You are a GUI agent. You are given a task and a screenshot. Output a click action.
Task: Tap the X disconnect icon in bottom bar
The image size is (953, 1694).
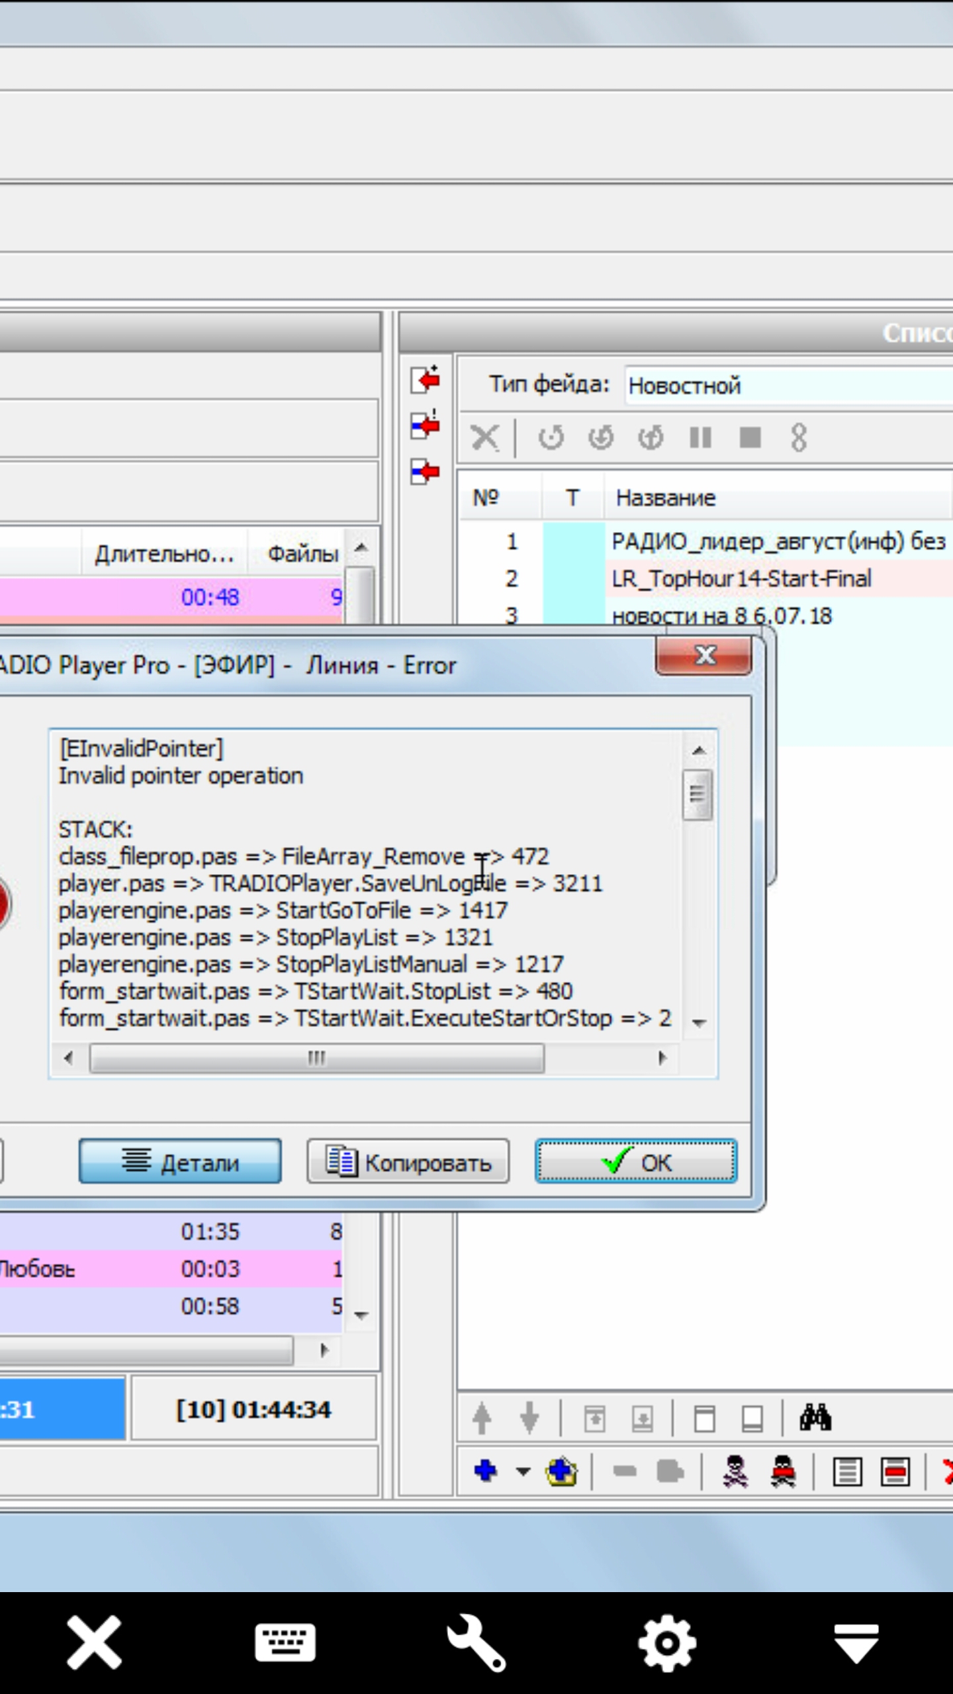tap(94, 1641)
